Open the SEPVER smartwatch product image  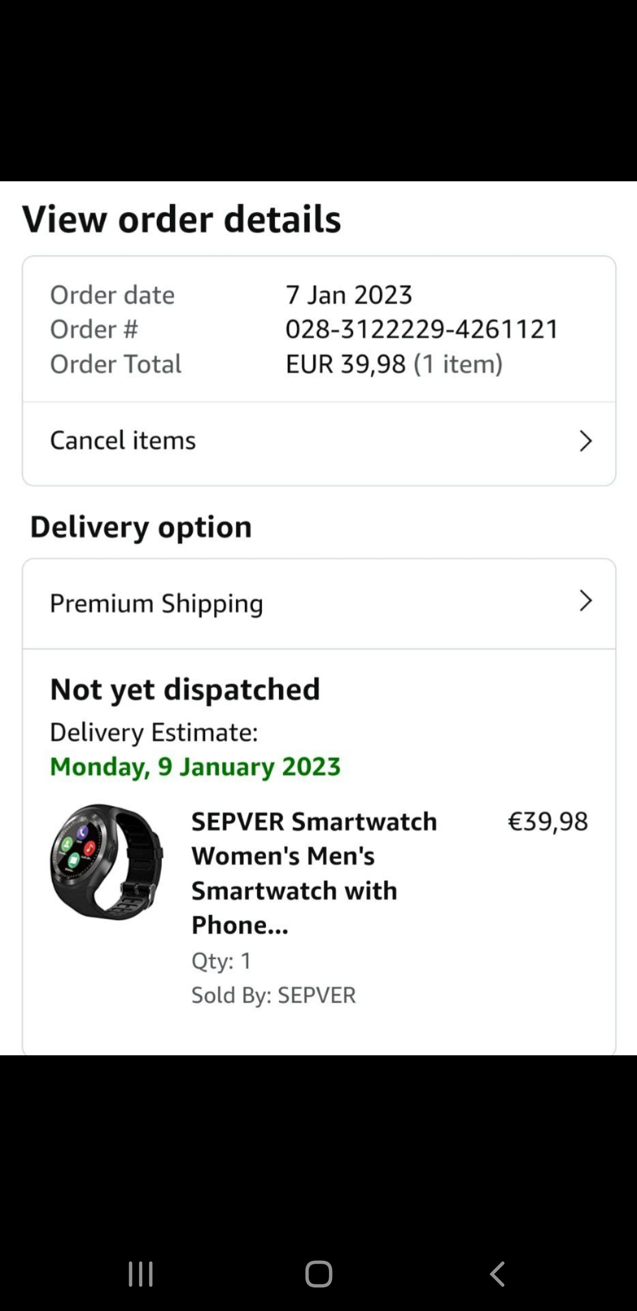106,862
